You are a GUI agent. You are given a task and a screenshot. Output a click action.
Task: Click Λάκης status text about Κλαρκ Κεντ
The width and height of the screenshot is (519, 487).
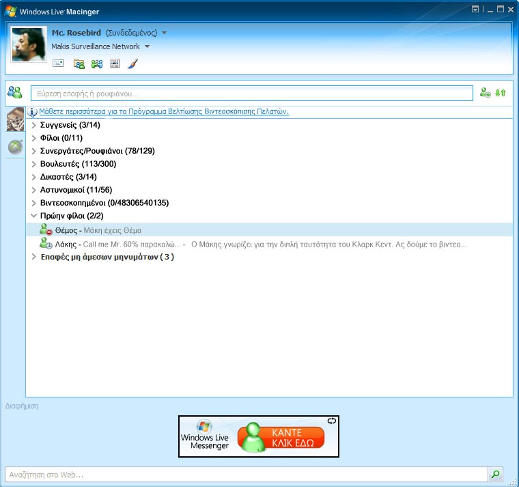(329, 245)
